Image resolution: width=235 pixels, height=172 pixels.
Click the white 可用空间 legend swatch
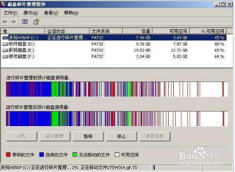pos(117,155)
